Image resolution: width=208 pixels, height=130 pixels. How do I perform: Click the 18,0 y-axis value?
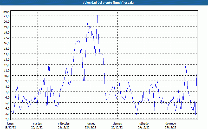[7, 32]
